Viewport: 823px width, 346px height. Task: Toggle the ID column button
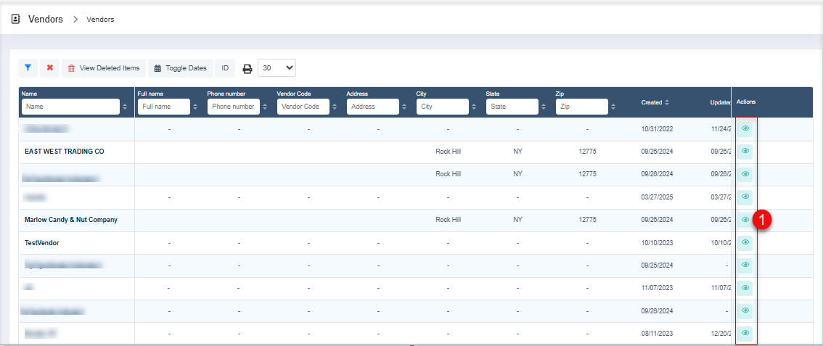(225, 68)
